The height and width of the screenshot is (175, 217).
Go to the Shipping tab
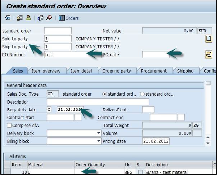(185, 71)
